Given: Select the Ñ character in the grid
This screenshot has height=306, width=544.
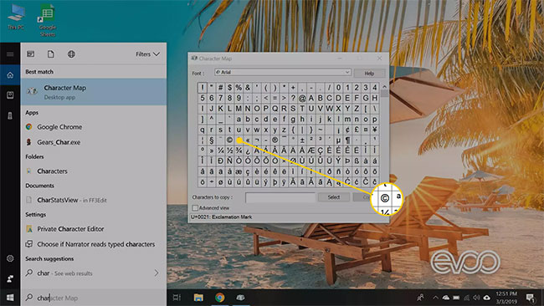Looking at the screenshot, I should coord(229,161).
